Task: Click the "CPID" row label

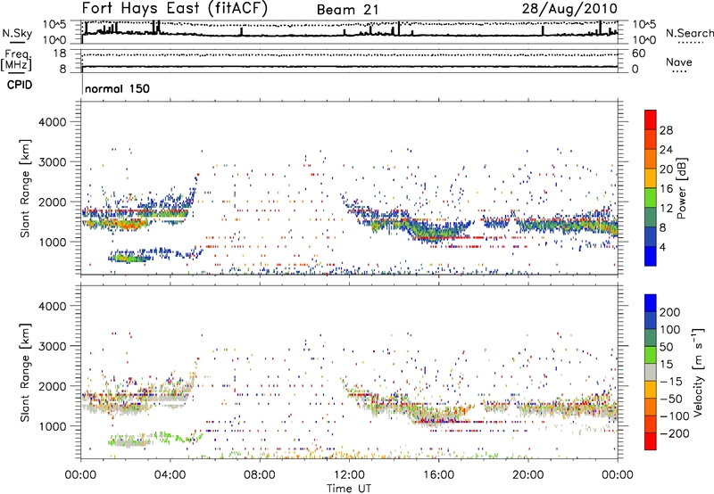Action: (20, 85)
